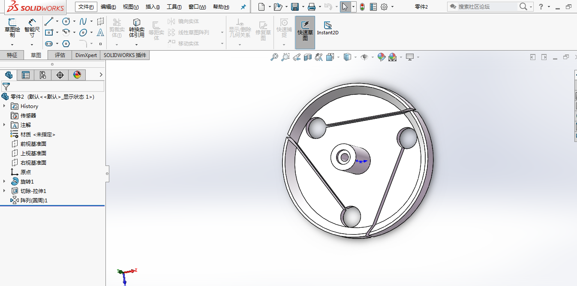Screen dimensions: 577x286
Task: Select the Spline sketch tool
Action: pyautogui.click(x=83, y=21)
